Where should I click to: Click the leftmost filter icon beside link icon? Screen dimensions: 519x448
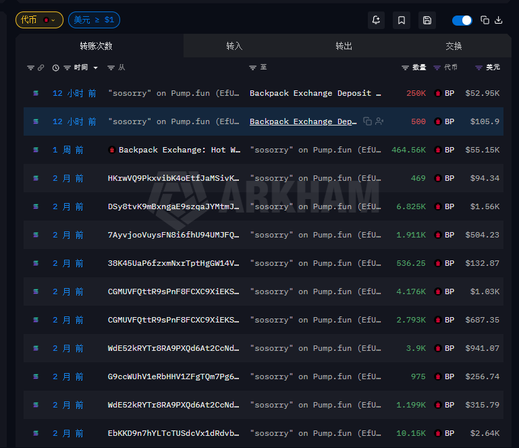(x=31, y=68)
